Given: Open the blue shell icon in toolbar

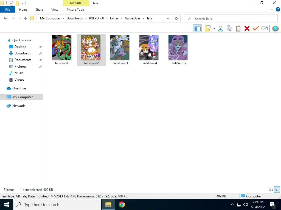Looking at the screenshot, I should tap(276, 28).
